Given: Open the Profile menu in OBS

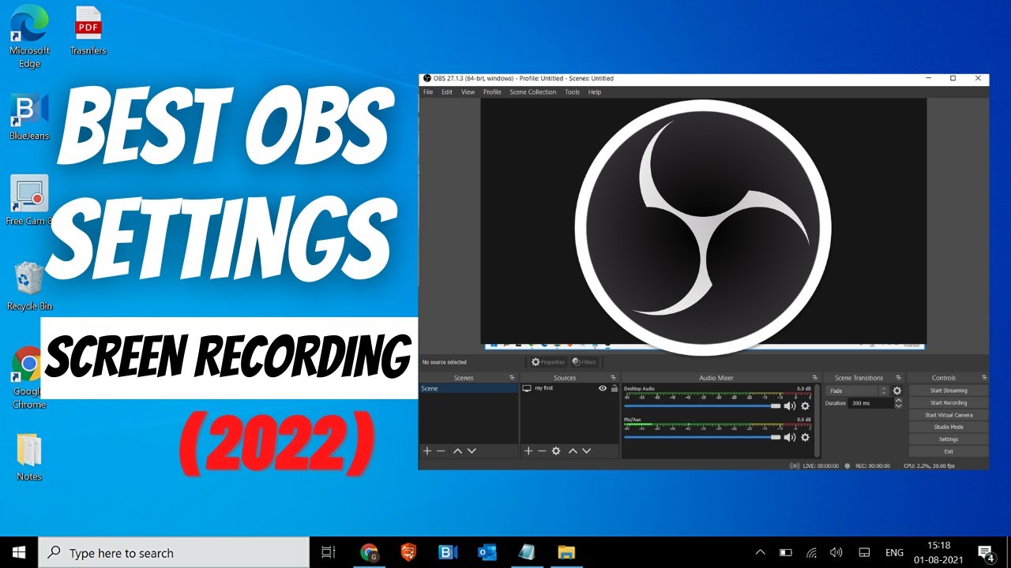Looking at the screenshot, I should coord(492,92).
